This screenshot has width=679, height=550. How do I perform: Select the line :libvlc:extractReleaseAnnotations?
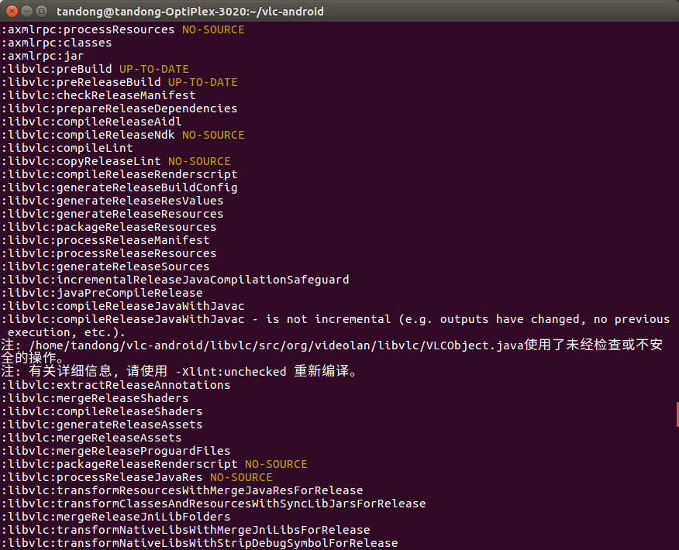click(x=115, y=385)
